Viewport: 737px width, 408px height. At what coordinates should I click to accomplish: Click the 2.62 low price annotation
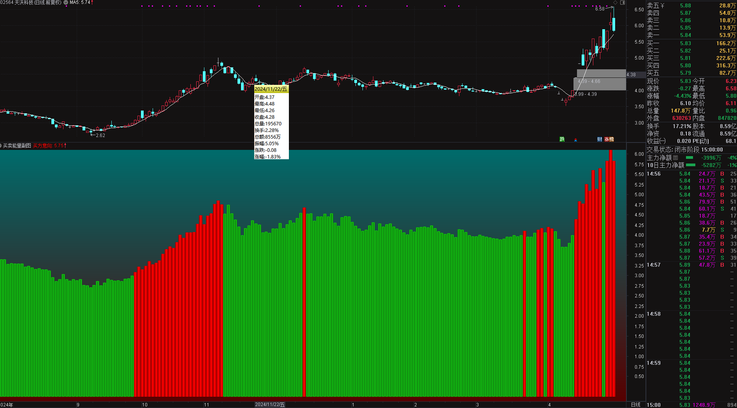(100, 135)
